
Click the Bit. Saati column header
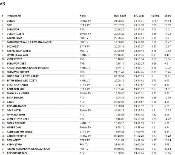pos(139,16)
